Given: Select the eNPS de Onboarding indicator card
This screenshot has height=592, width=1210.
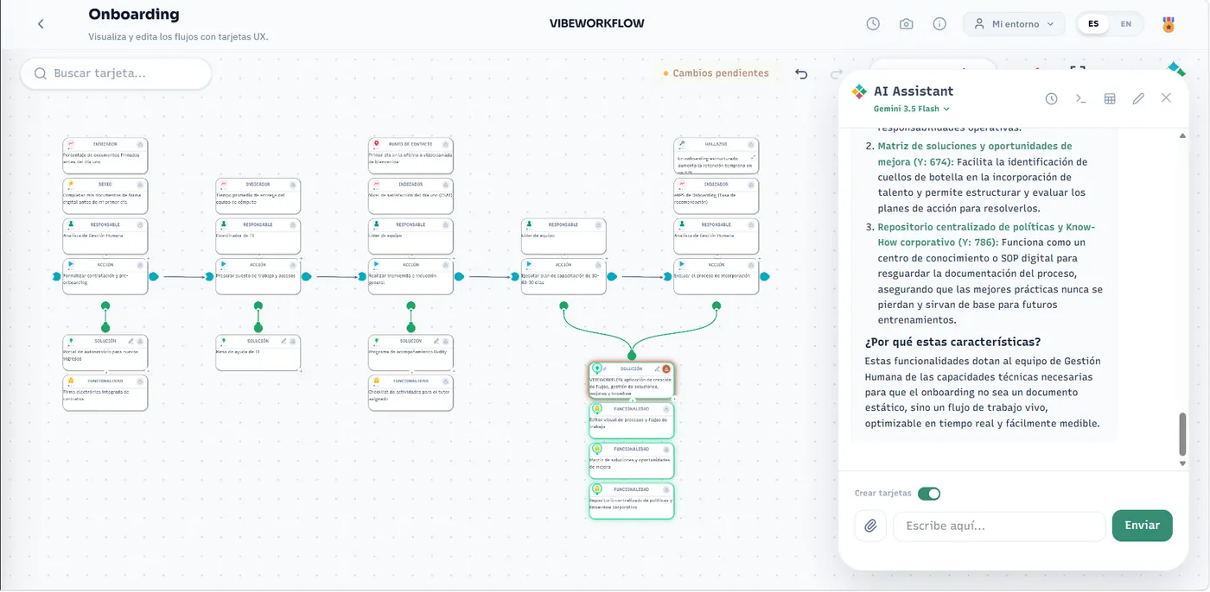Looking at the screenshot, I should click(716, 196).
